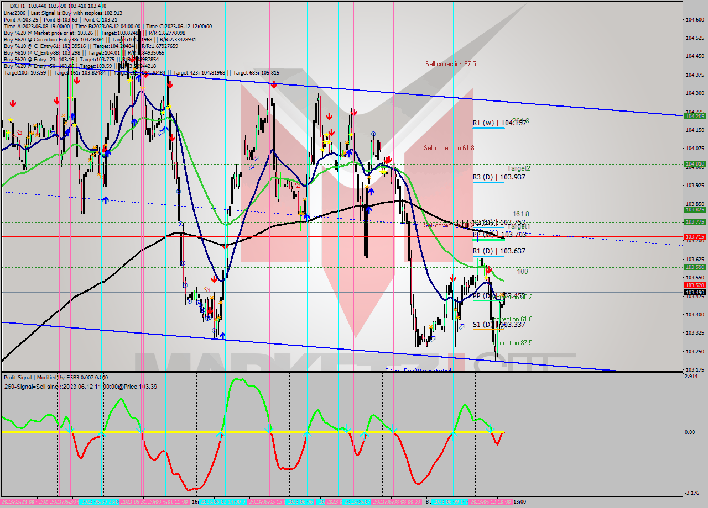Select the R3 (D) 103.937 pivot label
This screenshot has height=508, width=708.
[499, 177]
